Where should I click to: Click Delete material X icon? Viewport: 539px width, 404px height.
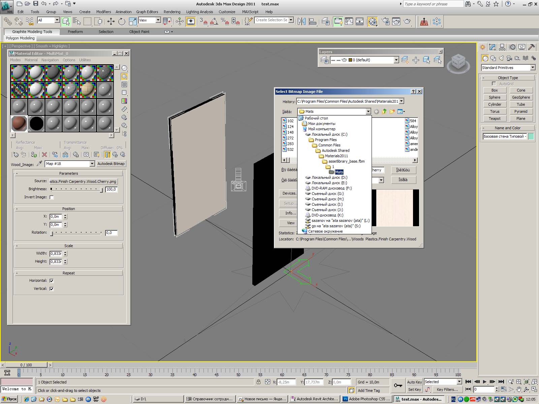click(44, 155)
